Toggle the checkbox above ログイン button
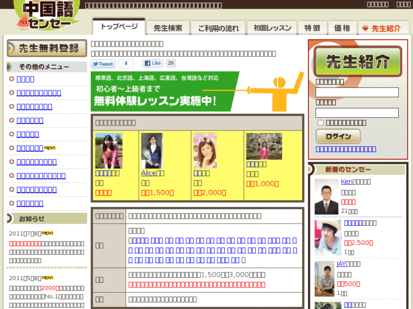Viewport: 413px width, 309px height. point(320,123)
